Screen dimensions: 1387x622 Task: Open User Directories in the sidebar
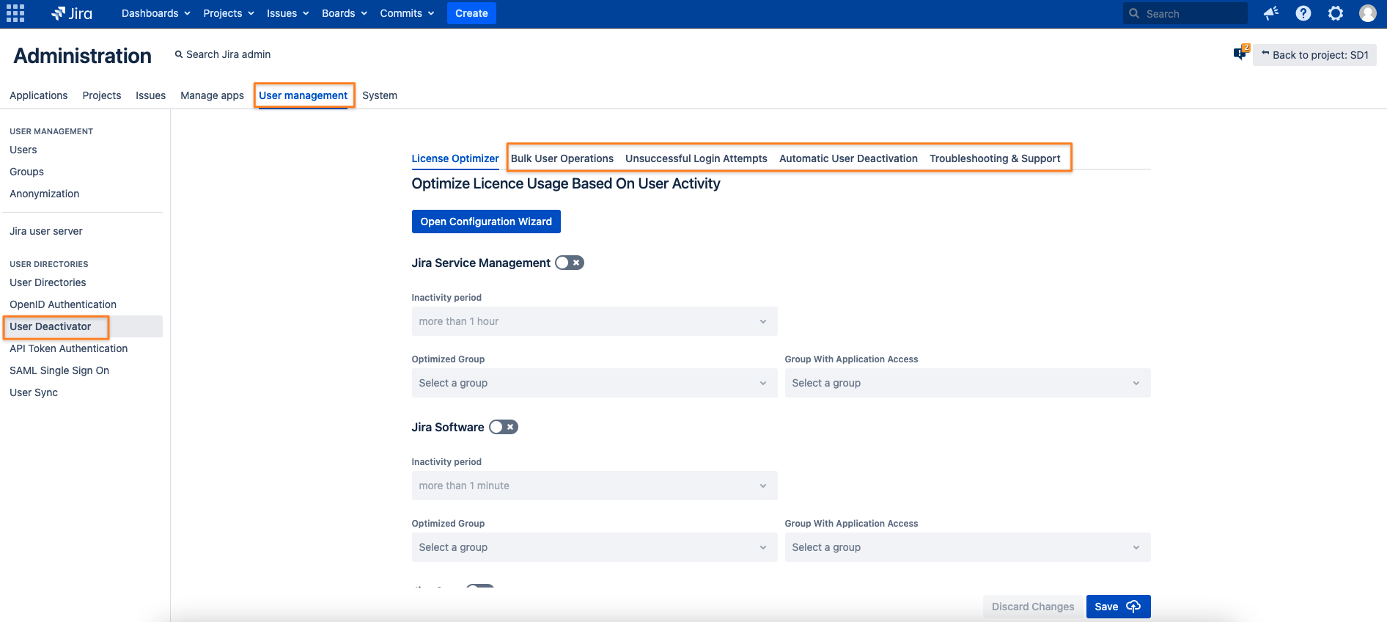point(48,282)
